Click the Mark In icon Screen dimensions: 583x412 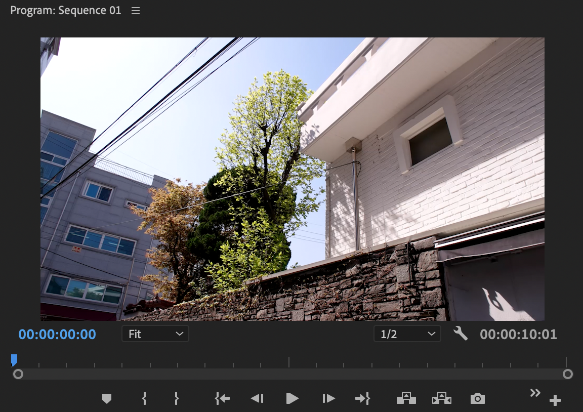tap(144, 398)
